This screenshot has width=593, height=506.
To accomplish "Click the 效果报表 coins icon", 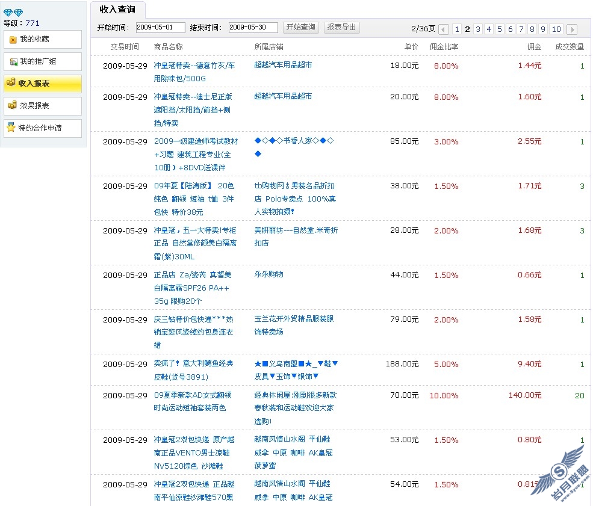I will point(12,105).
